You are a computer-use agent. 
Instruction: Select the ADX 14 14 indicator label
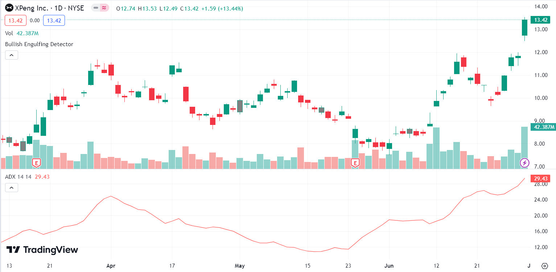[x=18, y=177]
